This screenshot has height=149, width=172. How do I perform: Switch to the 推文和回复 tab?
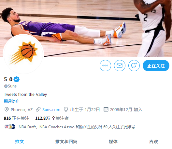tap(66, 142)
